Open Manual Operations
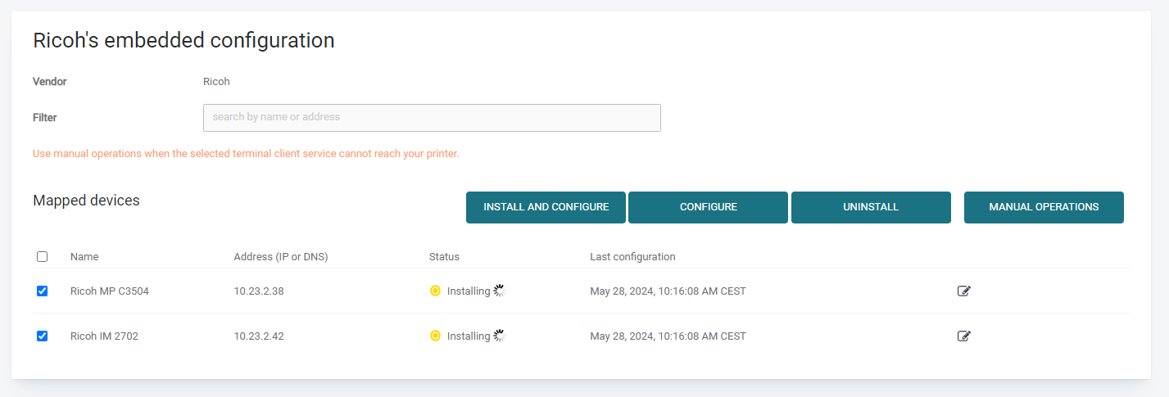The height and width of the screenshot is (397, 1169). click(1044, 207)
